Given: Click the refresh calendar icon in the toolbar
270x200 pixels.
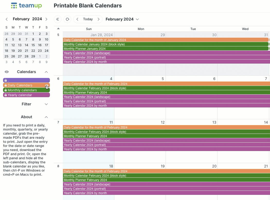Looking at the screenshot, I should (x=67, y=19).
